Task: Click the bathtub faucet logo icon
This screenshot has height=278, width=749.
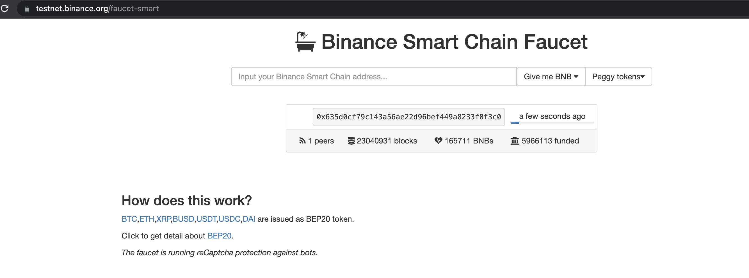Action: [x=305, y=42]
